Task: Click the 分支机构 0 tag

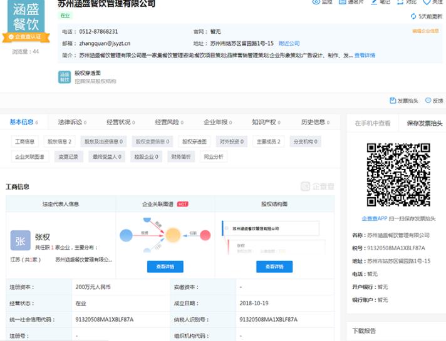Action: (x=306, y=141)
